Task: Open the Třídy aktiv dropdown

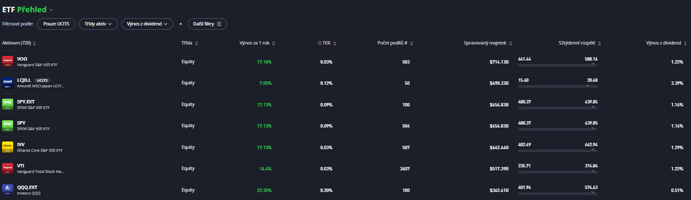Action: (x=98, y=24)
